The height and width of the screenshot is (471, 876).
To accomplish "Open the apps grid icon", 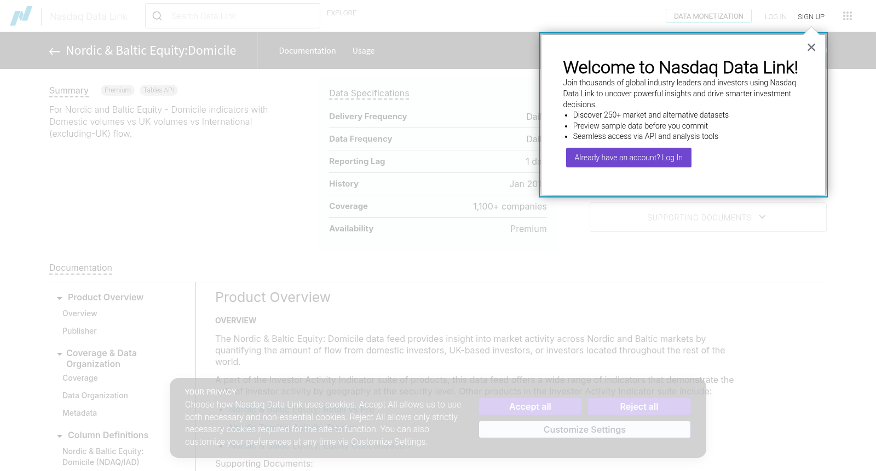I will click(848, 16).
